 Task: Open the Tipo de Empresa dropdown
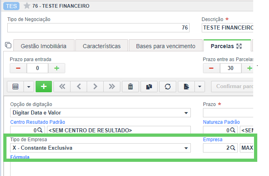point(186,148)
